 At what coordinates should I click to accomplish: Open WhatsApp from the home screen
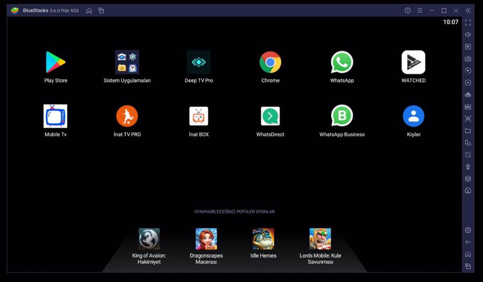pos(342,62)
